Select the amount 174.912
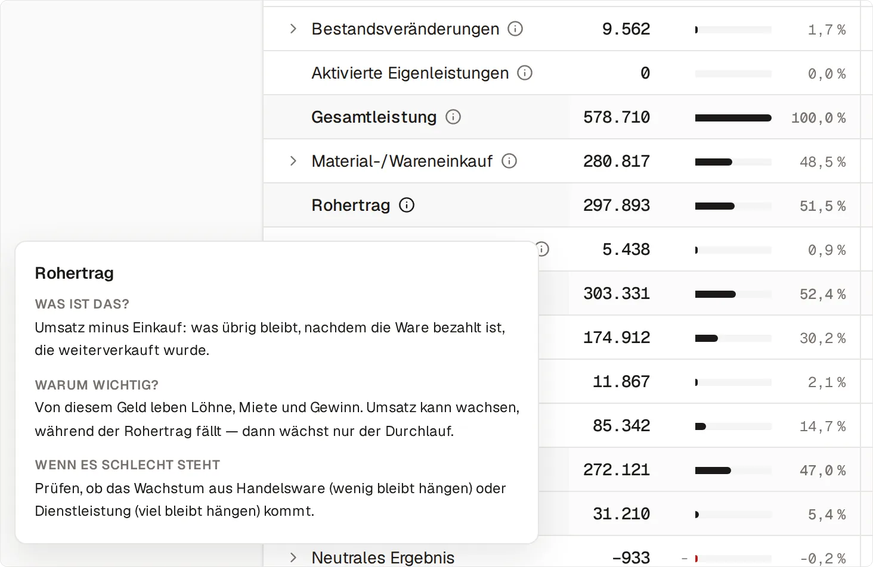 [617, 337]
